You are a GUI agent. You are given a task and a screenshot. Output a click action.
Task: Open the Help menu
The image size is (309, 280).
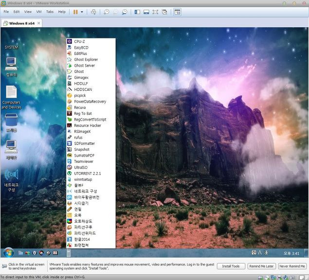click(x=62, y=12)
